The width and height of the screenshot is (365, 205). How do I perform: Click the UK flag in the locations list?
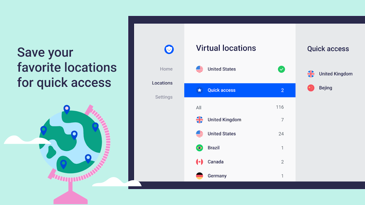[200, 120]
